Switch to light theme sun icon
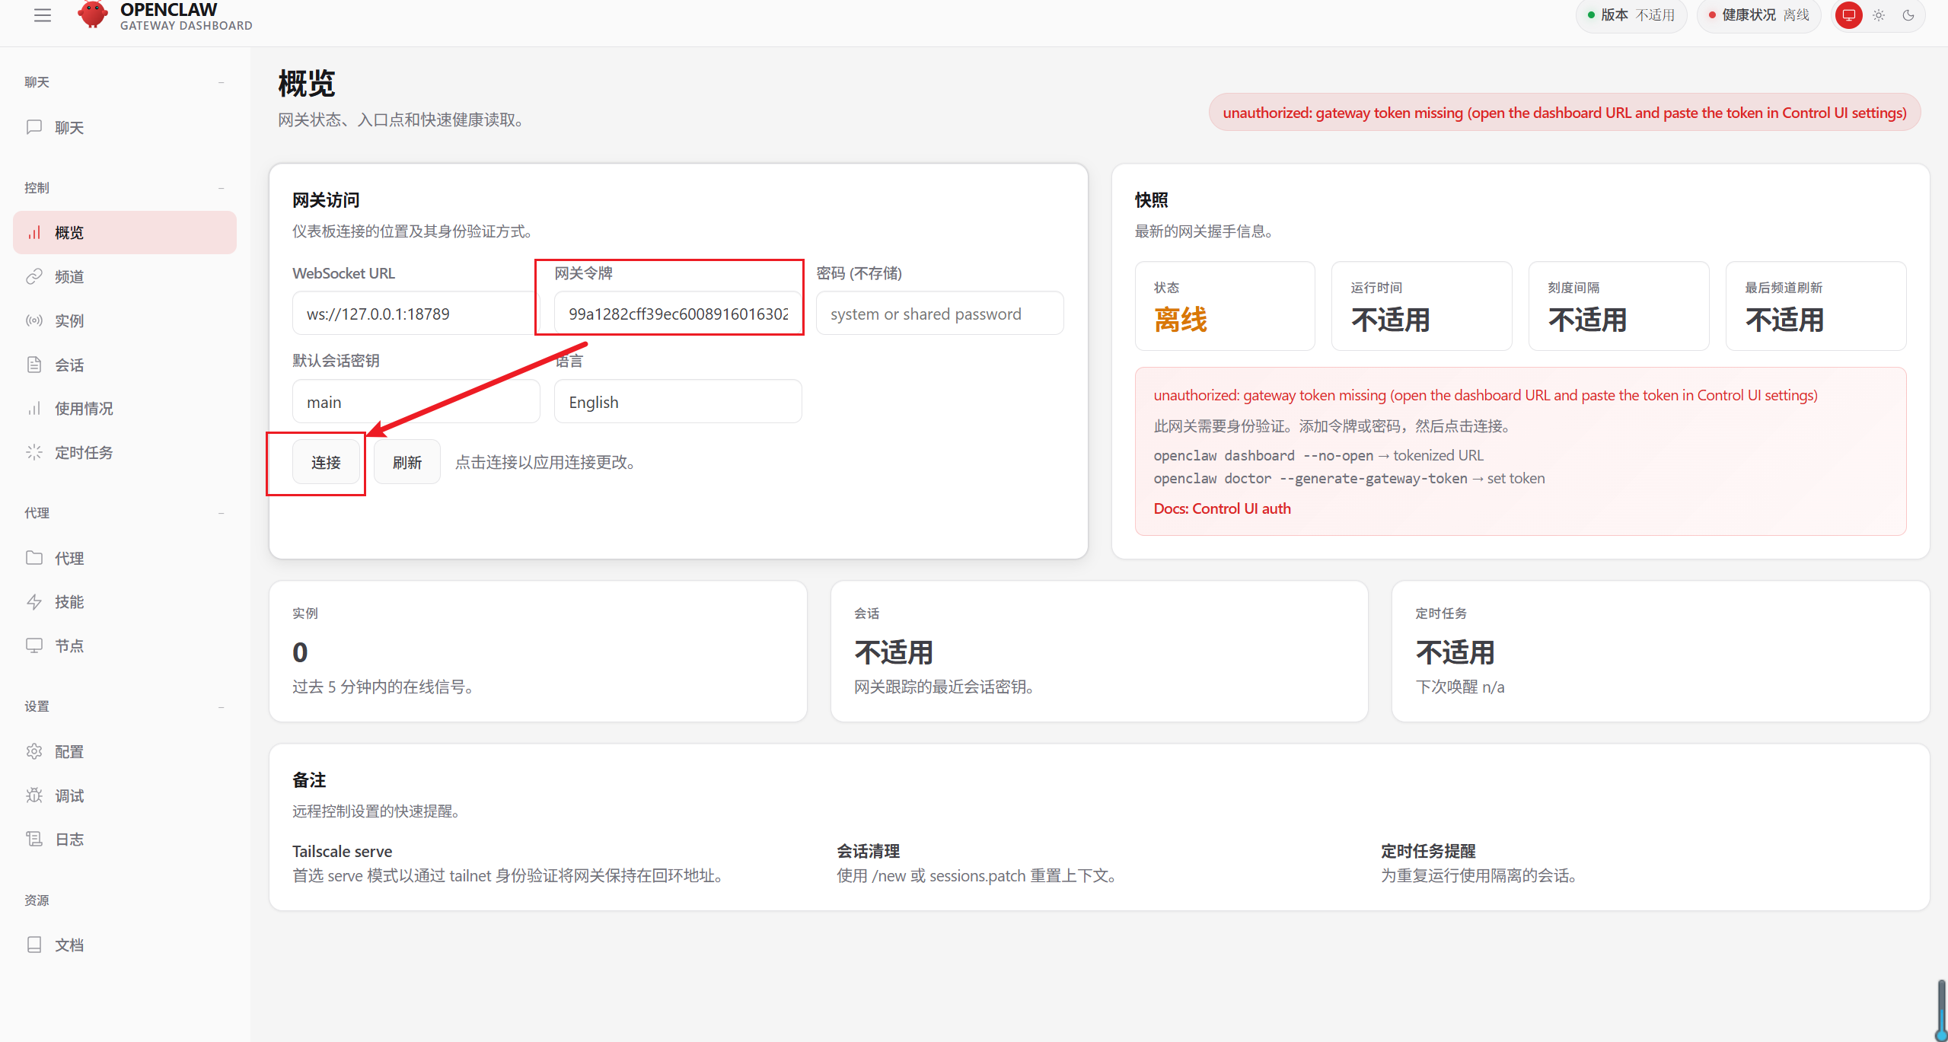Screen dimensions: 1948x1042 pyautogui.click(x=1879, y=15)
